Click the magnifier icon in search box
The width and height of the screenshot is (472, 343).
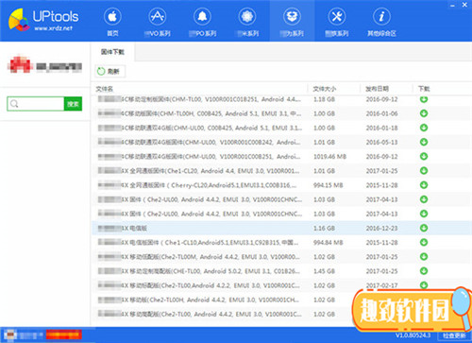(14, 104)
